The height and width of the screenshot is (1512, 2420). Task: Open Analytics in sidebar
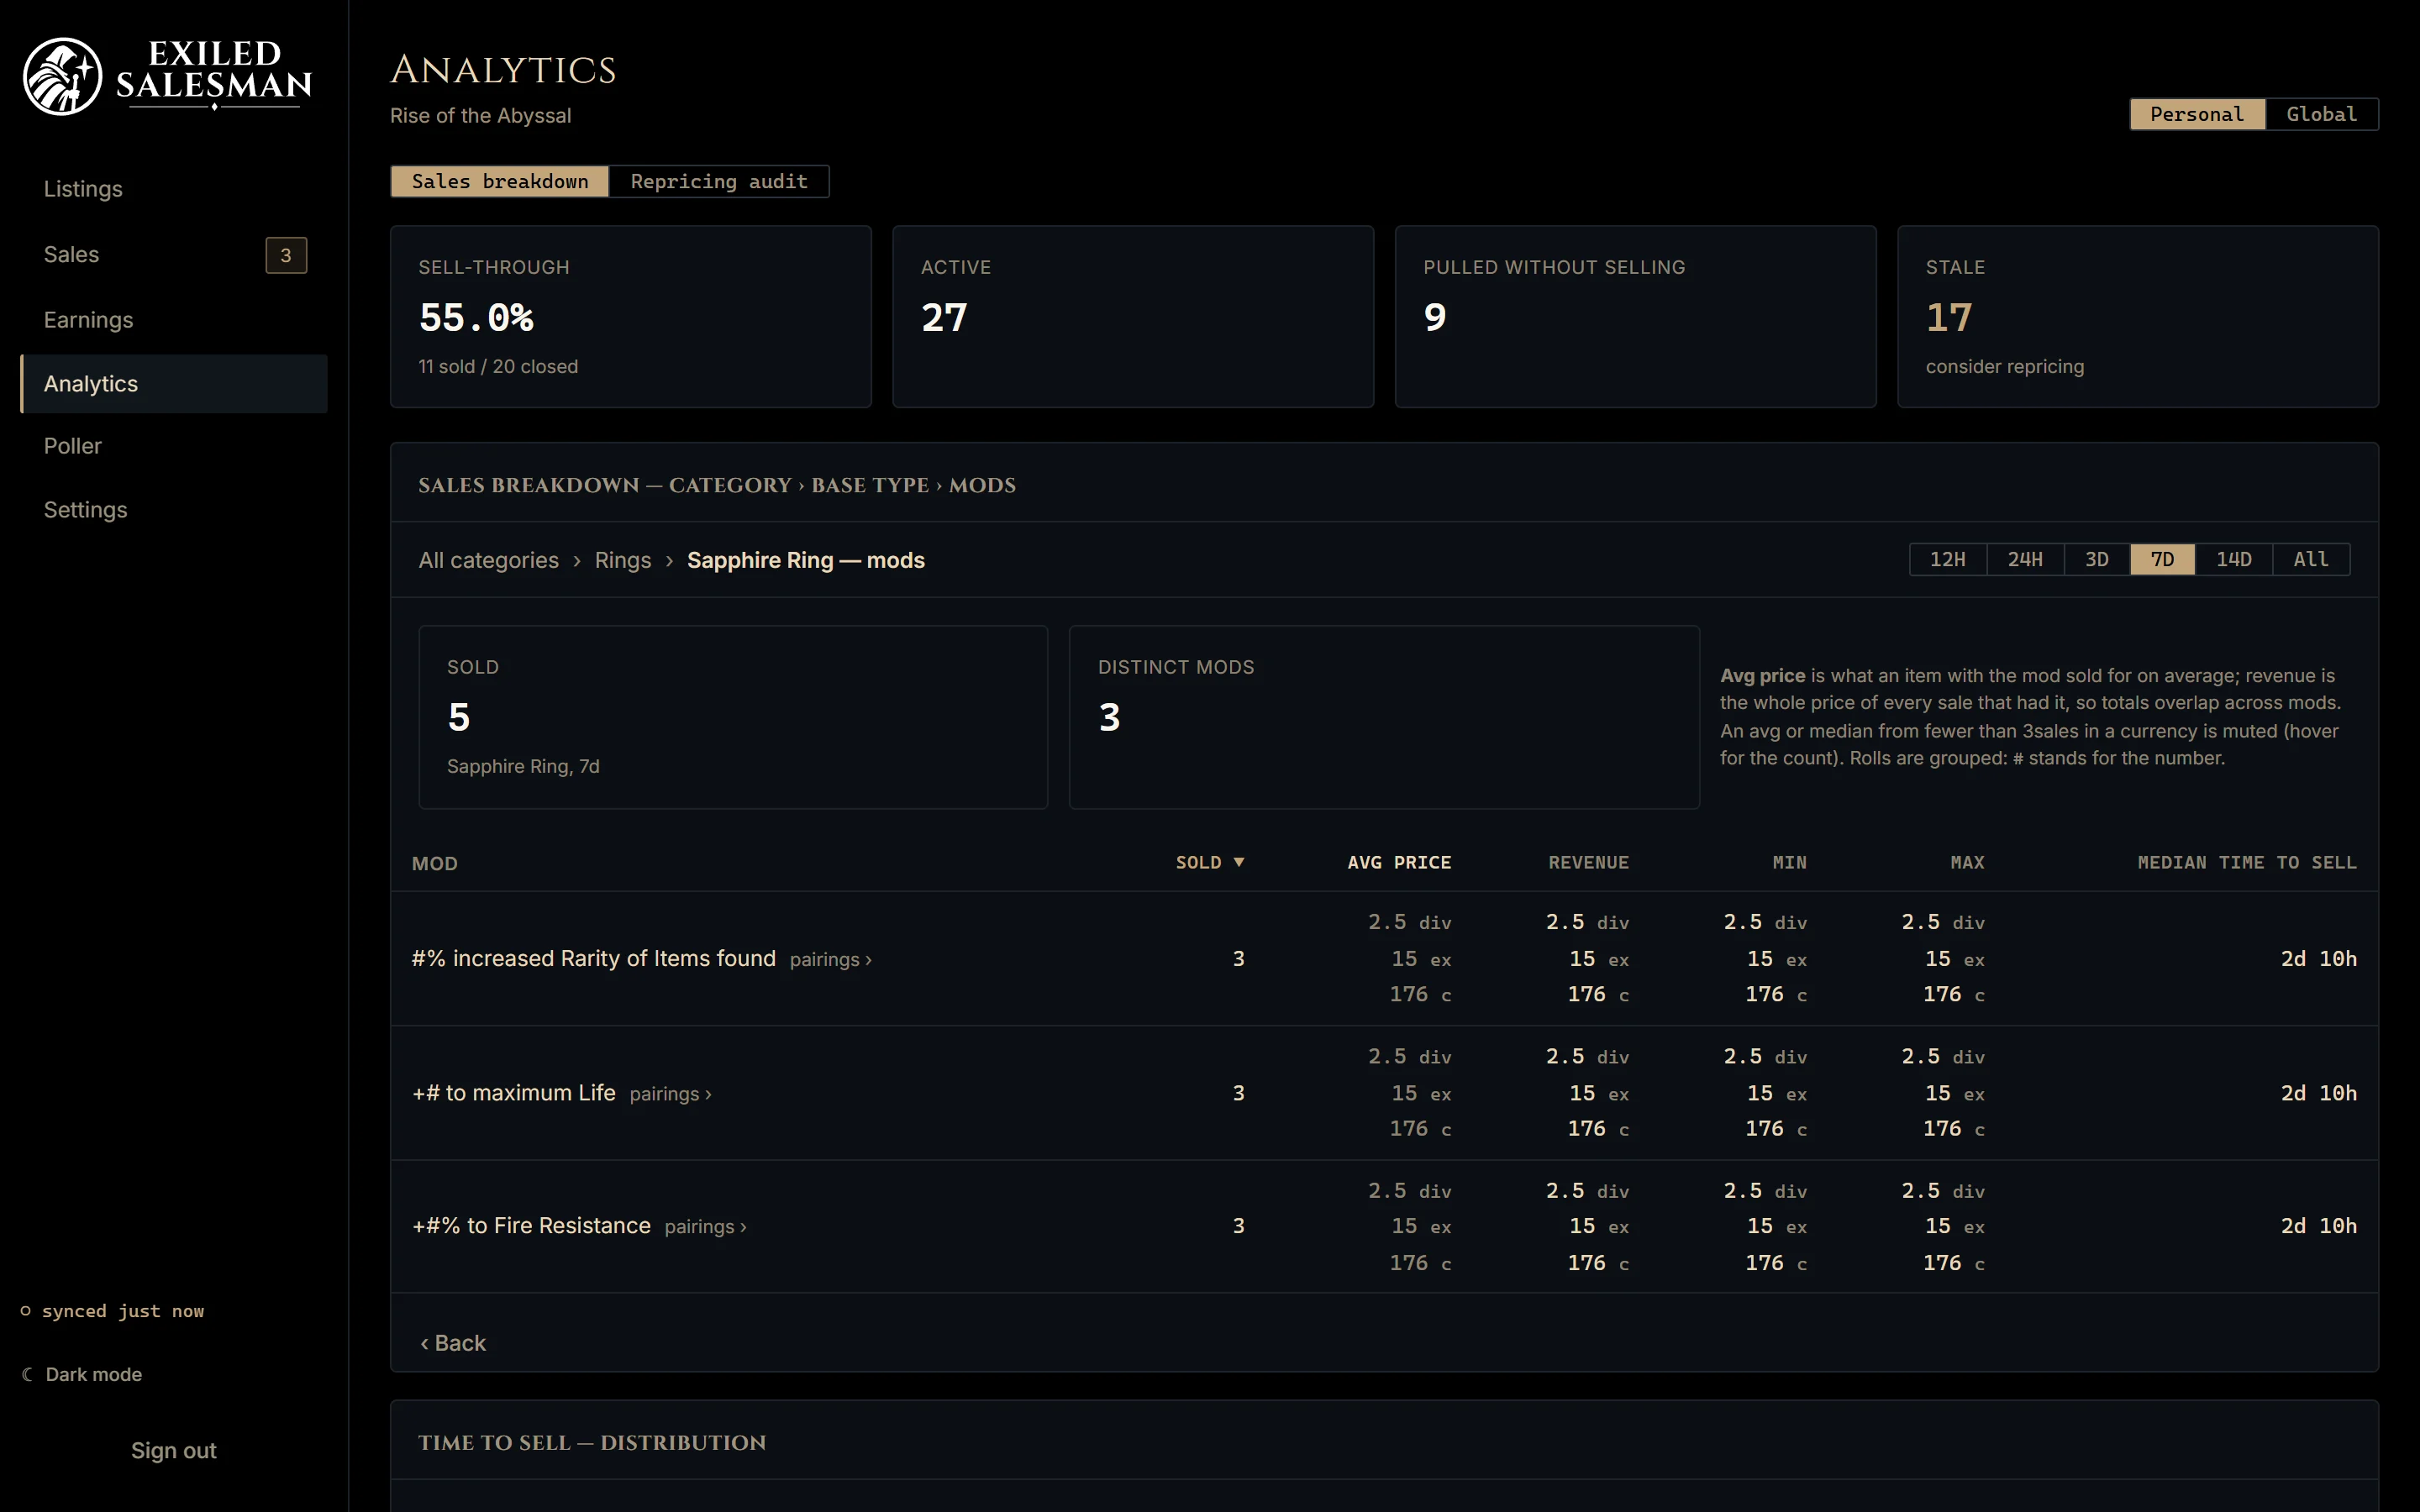(174, 384)
